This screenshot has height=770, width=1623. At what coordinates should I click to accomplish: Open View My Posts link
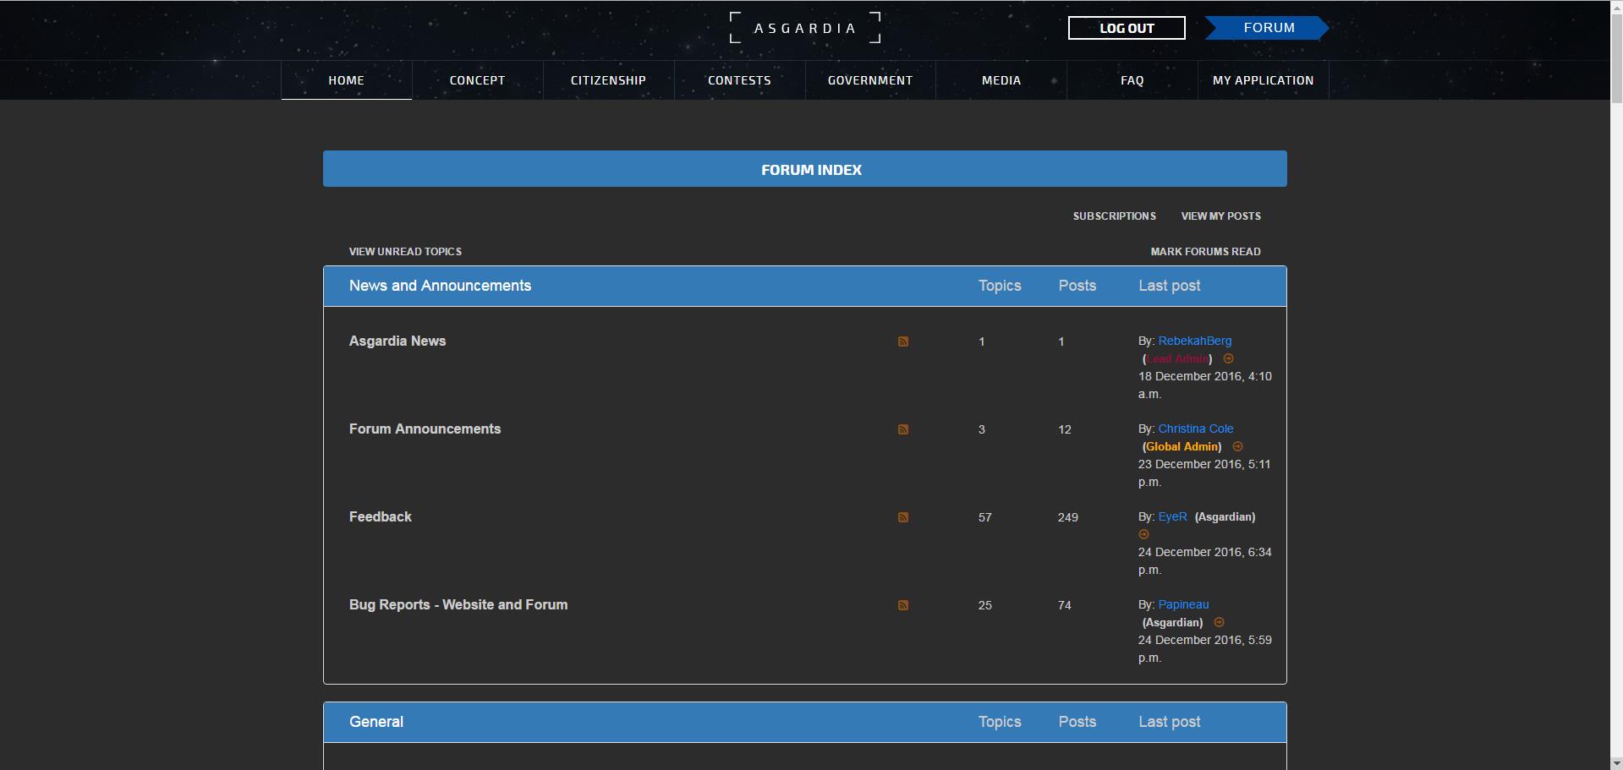pyautogui.click(x=1220, y=216)
